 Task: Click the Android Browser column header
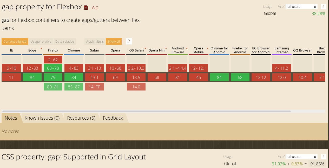[x=178, y=50]
